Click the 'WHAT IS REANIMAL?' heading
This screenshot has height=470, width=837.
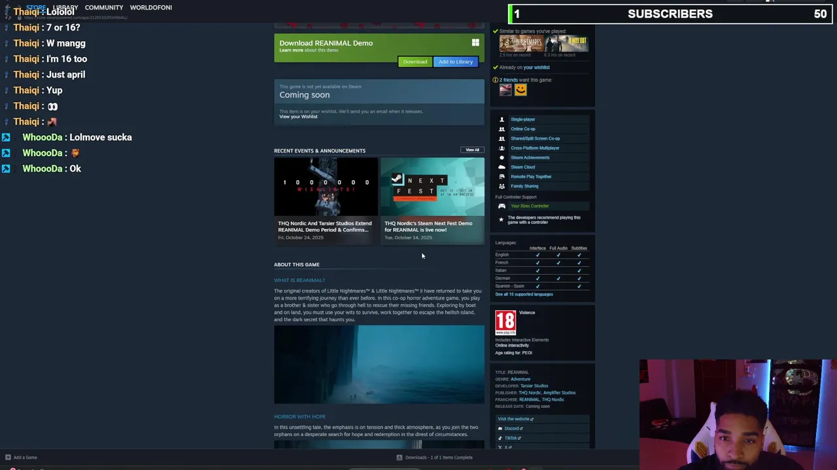299,280
